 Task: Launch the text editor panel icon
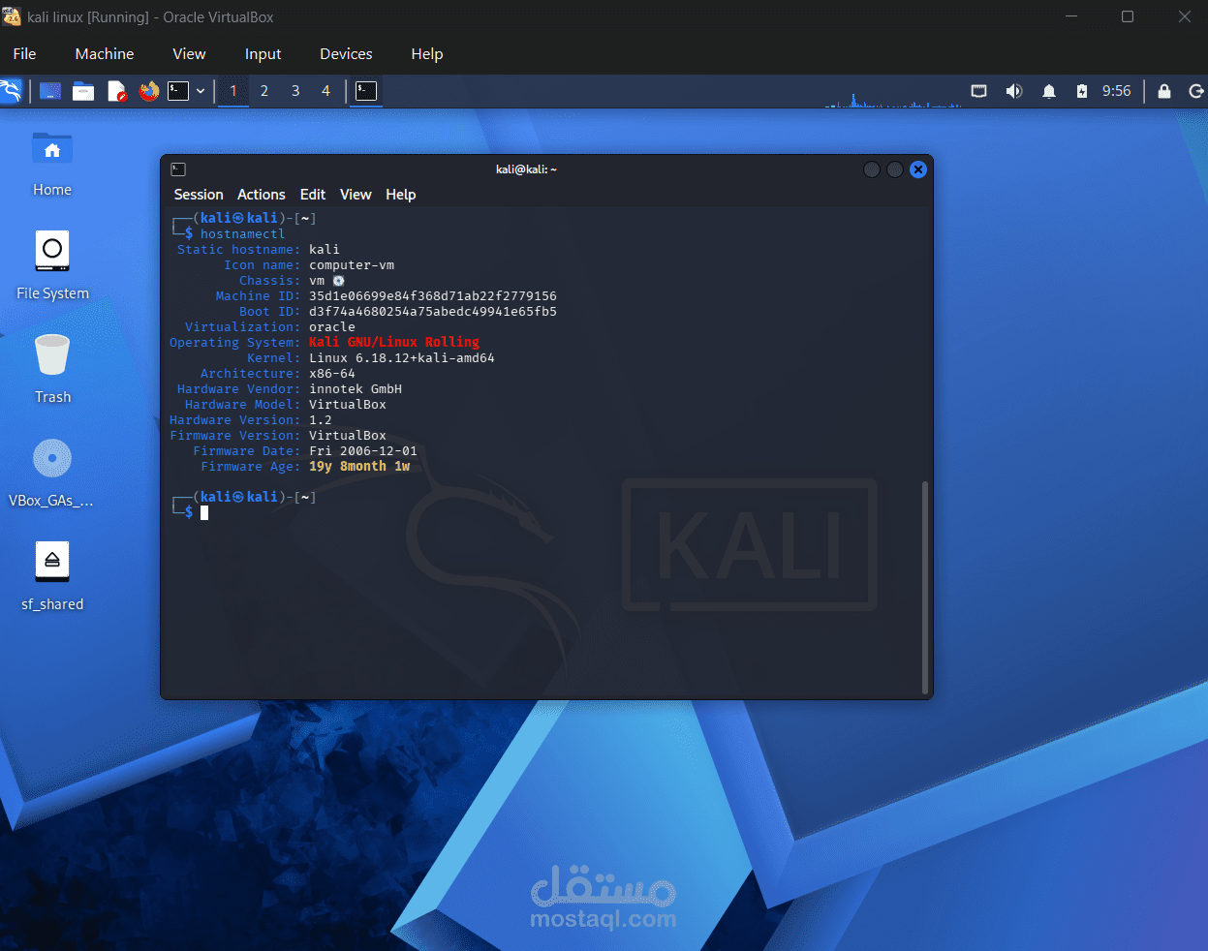click(x=116, y=91)
